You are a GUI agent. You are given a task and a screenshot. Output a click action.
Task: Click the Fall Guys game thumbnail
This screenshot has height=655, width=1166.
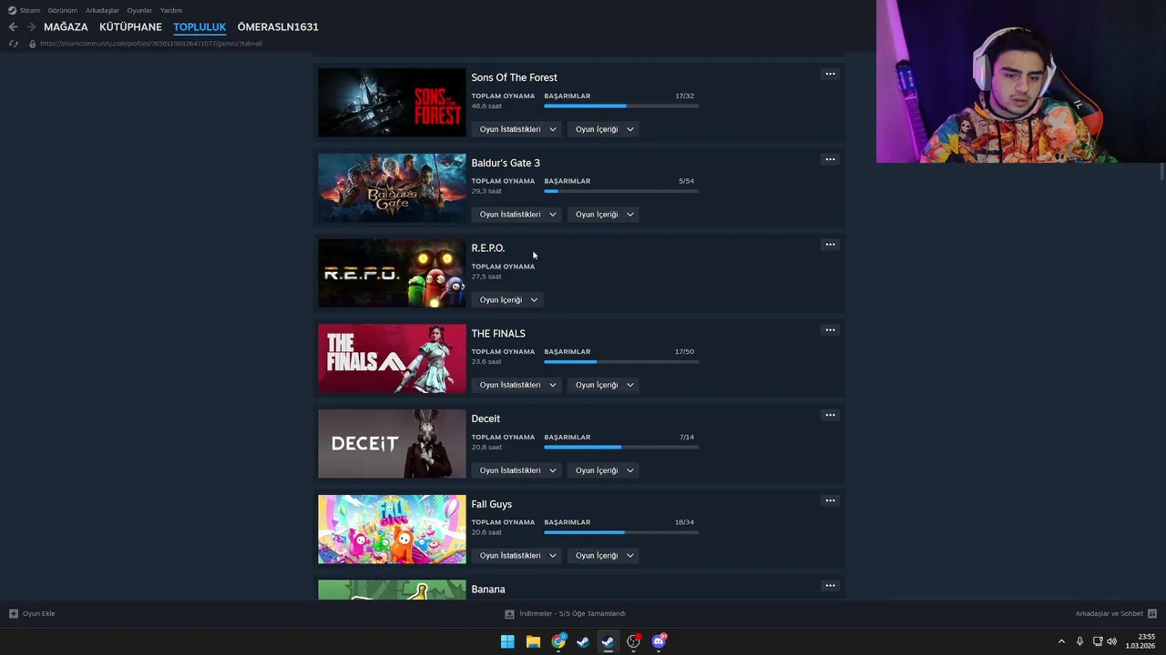[392, 529]
